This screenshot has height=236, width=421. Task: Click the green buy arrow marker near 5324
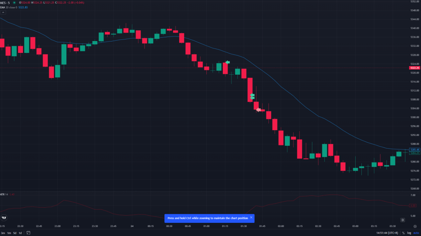tap(227, 62)
